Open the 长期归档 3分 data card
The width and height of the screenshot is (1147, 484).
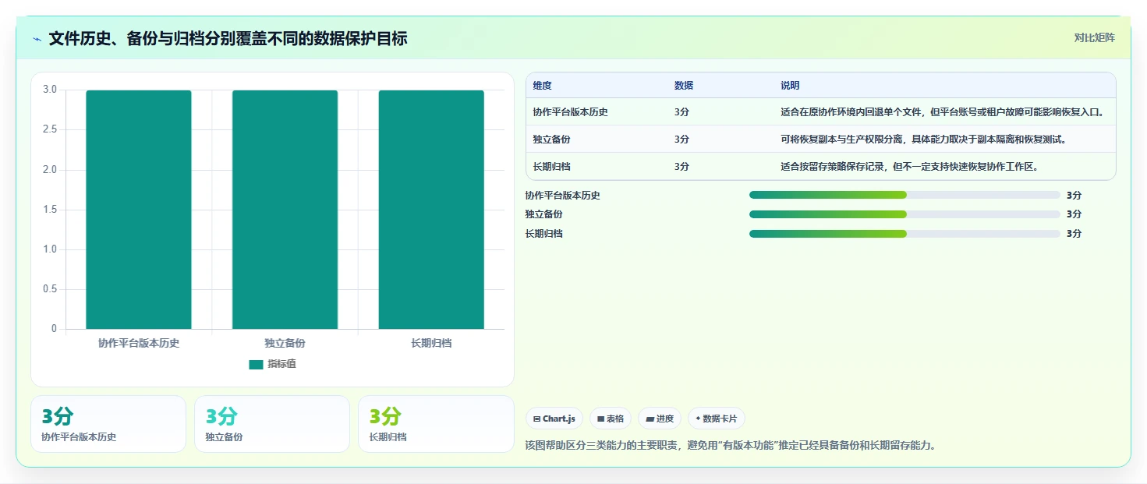tap(436, 424)
